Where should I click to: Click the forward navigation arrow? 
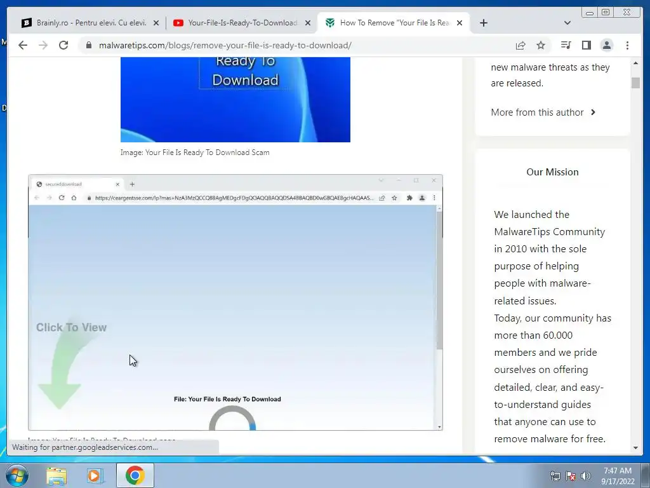(x=43, y=45)
